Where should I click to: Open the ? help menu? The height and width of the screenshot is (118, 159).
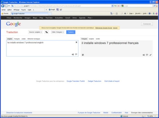coord(33,10)
